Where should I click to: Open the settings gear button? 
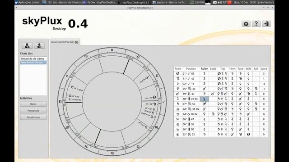(246, 24)
